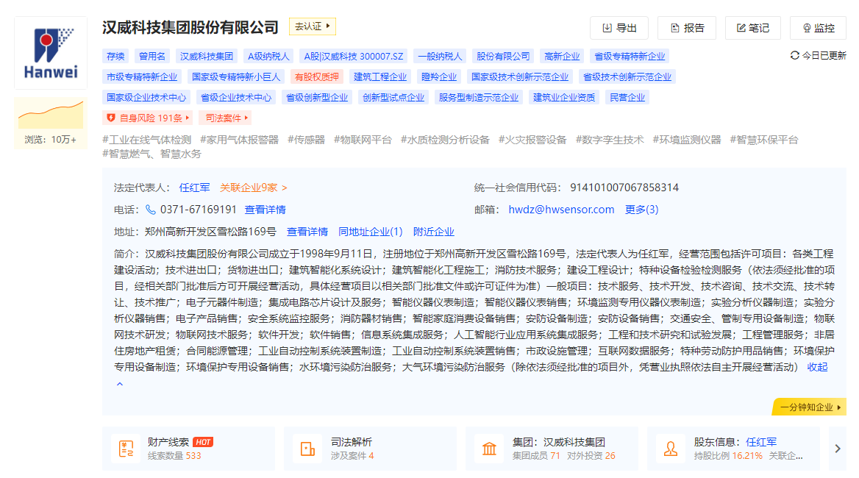Open 附近企业 link
The image size is (859, 478).
[x=434, y=232]
